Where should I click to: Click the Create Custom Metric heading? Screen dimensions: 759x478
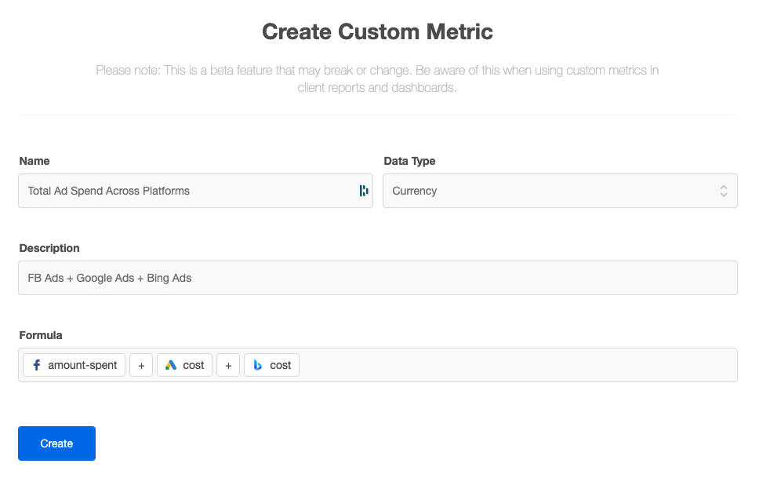click(x=376, y=31)
